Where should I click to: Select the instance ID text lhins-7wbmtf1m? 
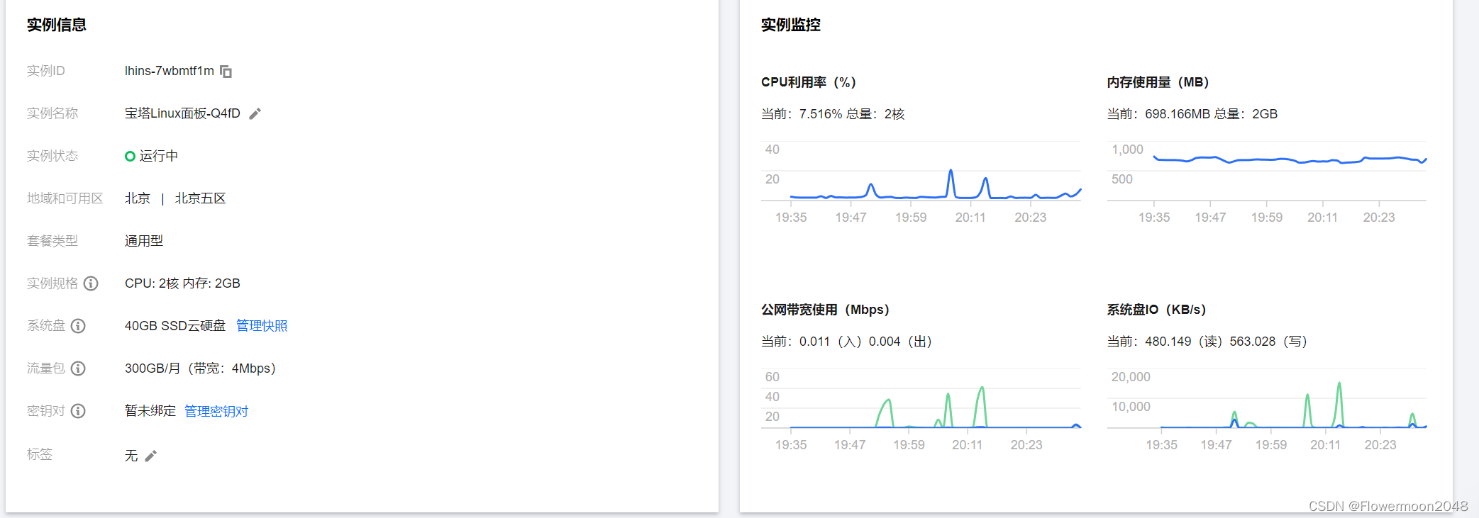pyautogui.click(x=170, y=71)
